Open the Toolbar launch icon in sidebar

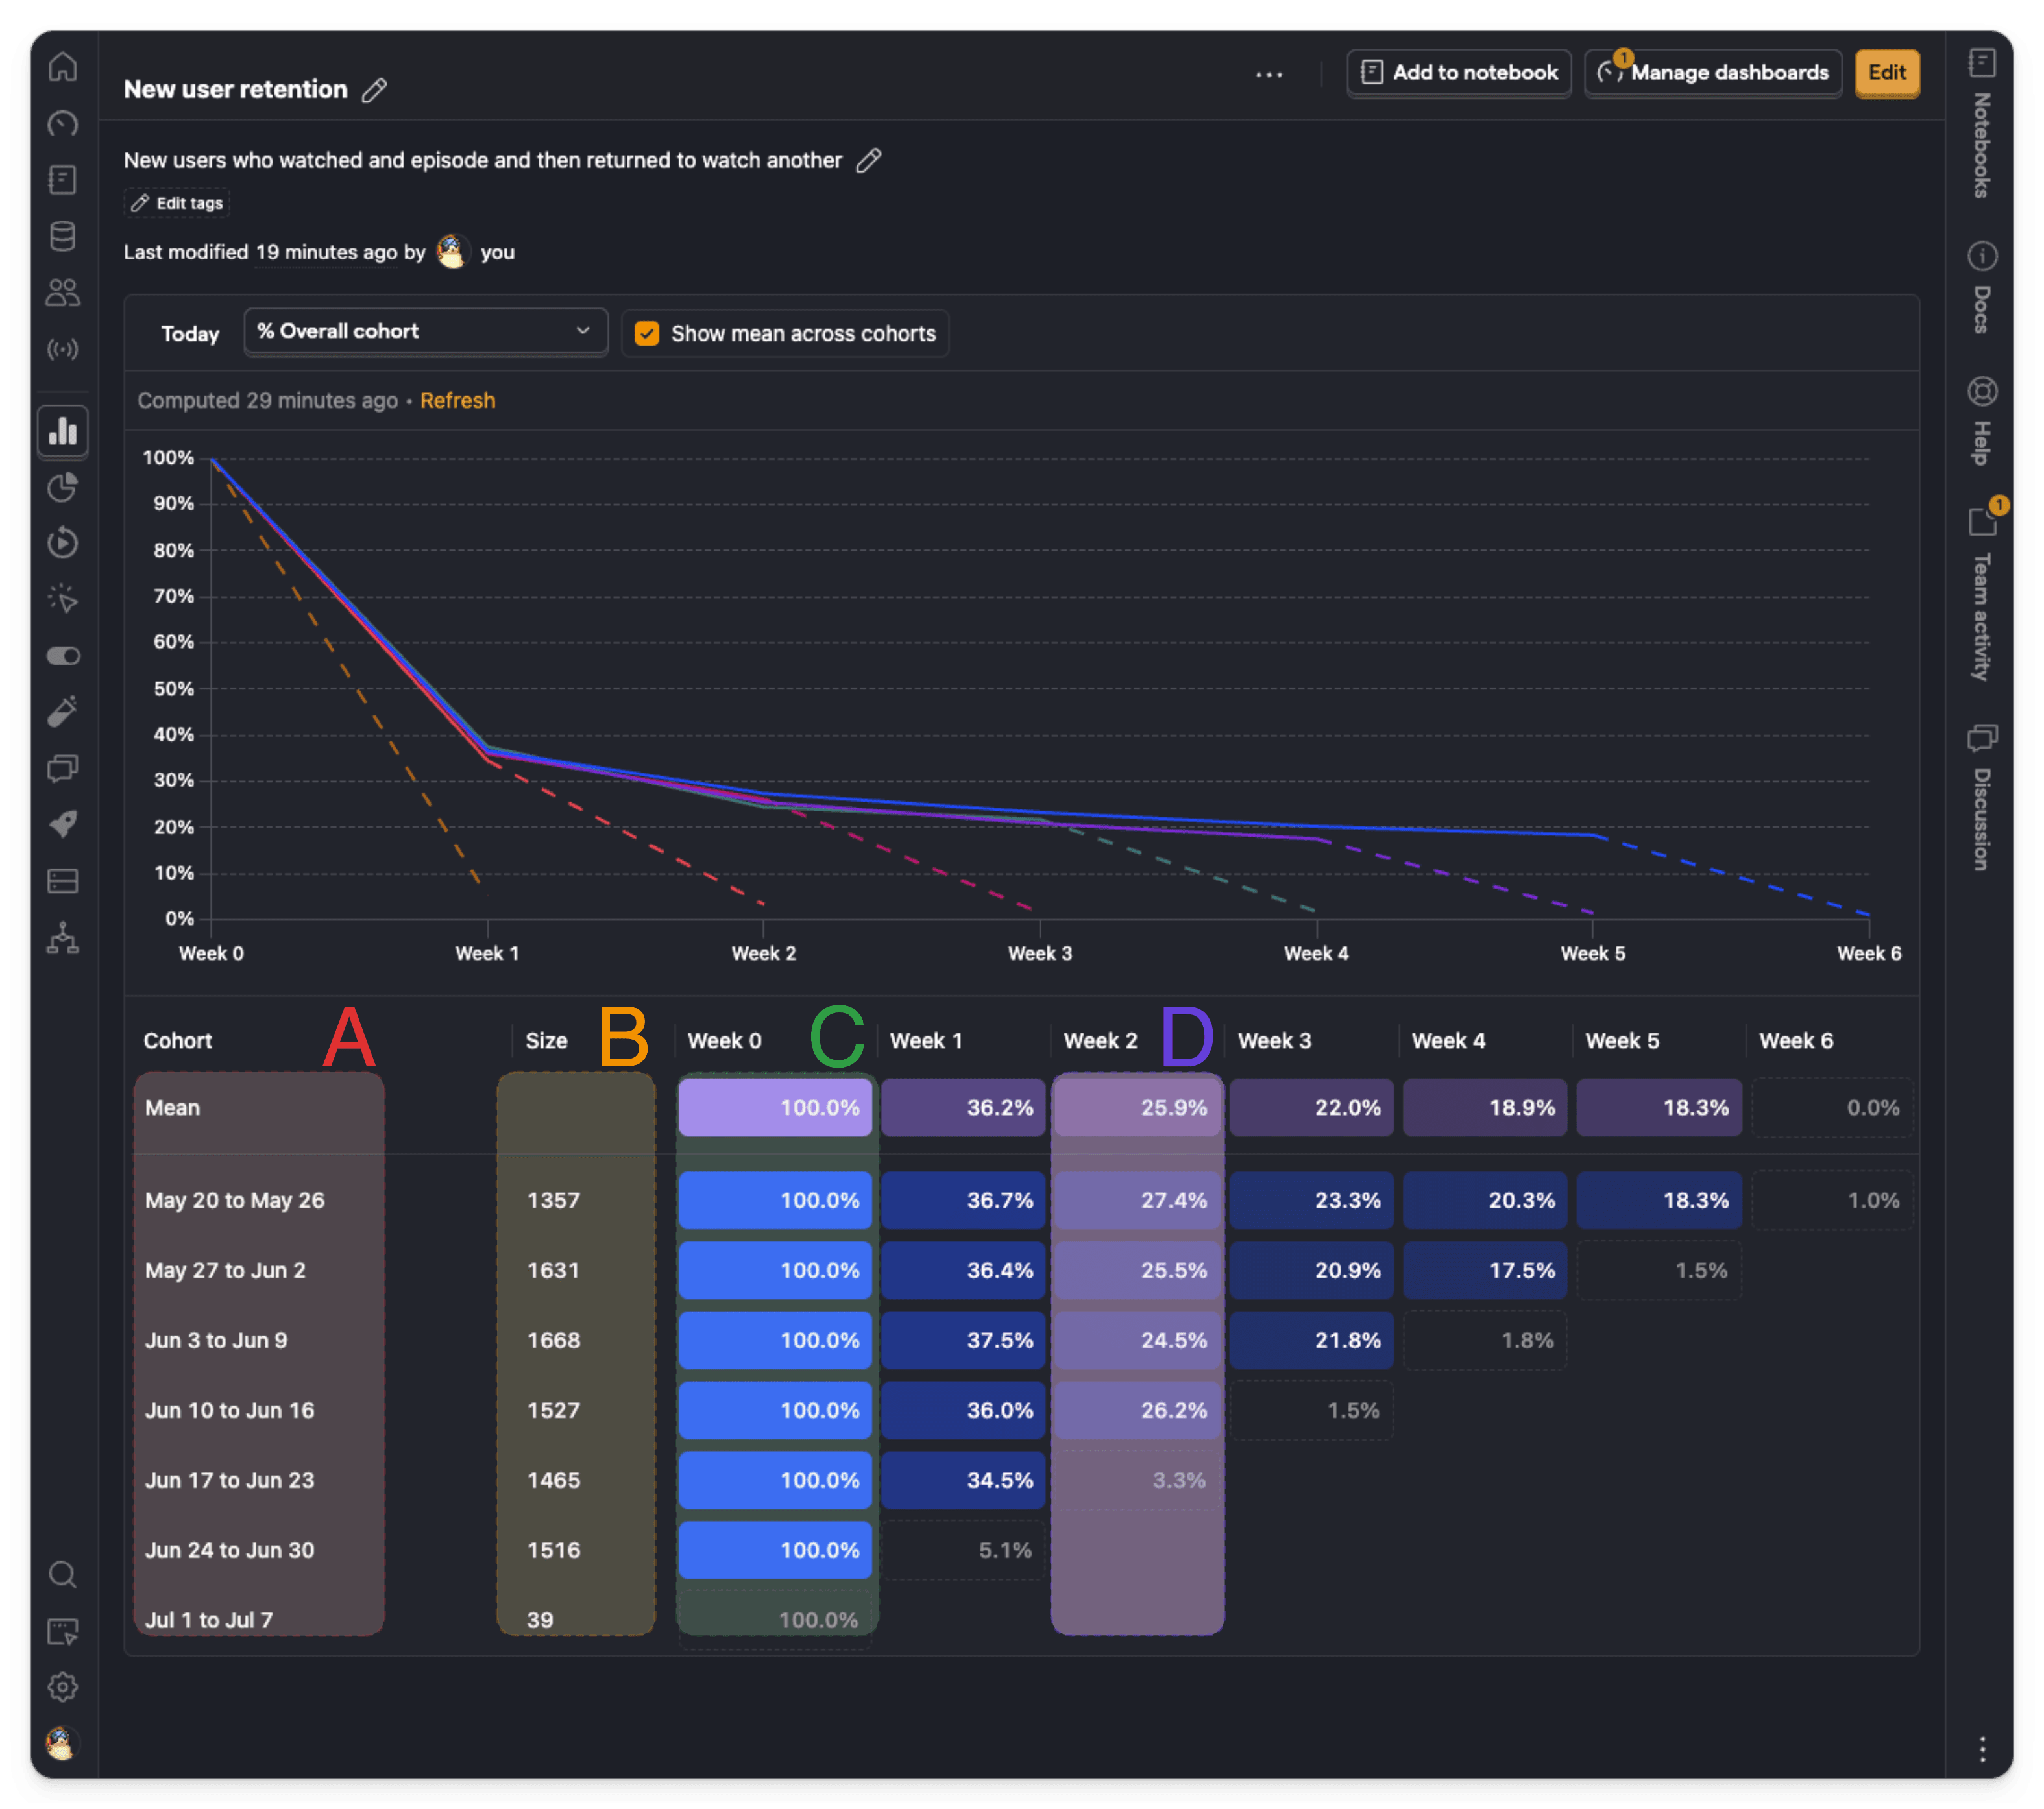click(63, 1631)
